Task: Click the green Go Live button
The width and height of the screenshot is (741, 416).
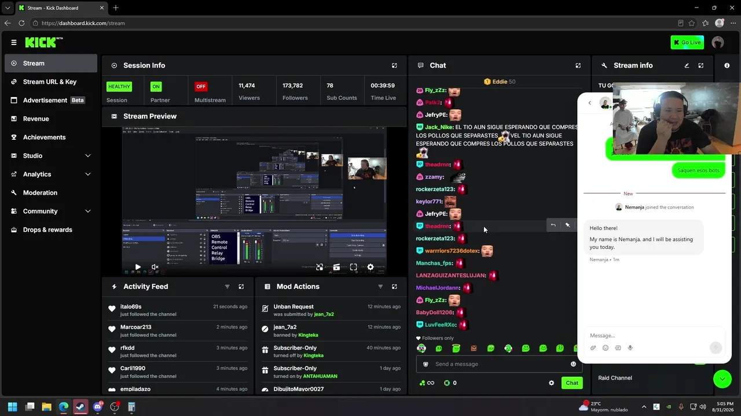Action: [687, 42]
